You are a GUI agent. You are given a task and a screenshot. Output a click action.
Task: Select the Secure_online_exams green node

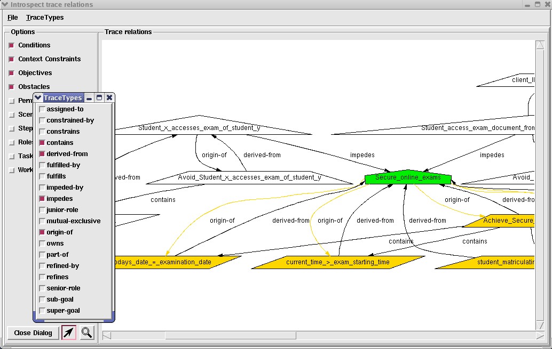click(408, 177)
